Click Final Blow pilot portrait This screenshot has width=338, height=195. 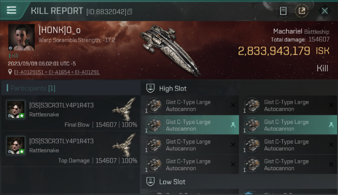pyautogui.click(x=16, y=109)
